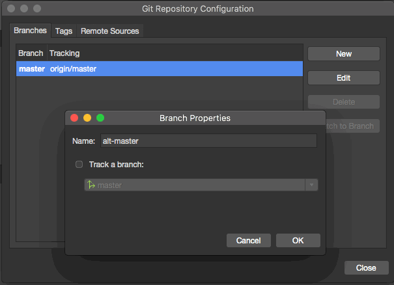Screen dimensions: 394x285
Task: Open the Remote Sources tab
Action: pyautogui.click(x=110, y=31)
